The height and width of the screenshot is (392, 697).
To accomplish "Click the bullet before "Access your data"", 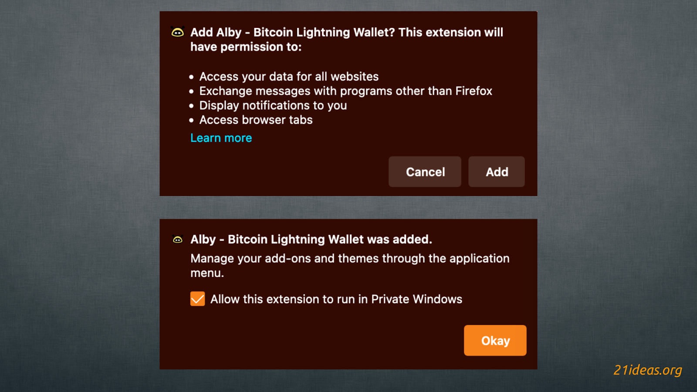I will pyautogui.click(x=191, y=77).
